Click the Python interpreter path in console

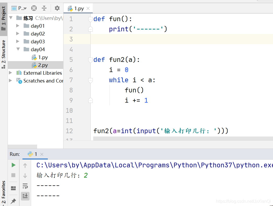tap(155, 165)
